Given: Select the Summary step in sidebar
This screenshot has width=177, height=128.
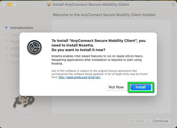Looking at the screenshot, I should 15,62.
